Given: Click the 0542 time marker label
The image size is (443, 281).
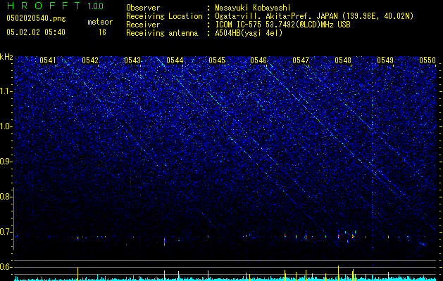Looking at the screenshot, I should click(x=90, y=60).
